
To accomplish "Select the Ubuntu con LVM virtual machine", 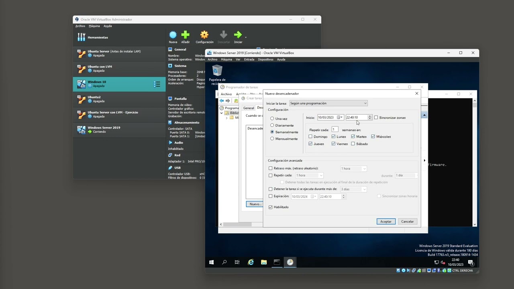I will [x=119, y=69].
